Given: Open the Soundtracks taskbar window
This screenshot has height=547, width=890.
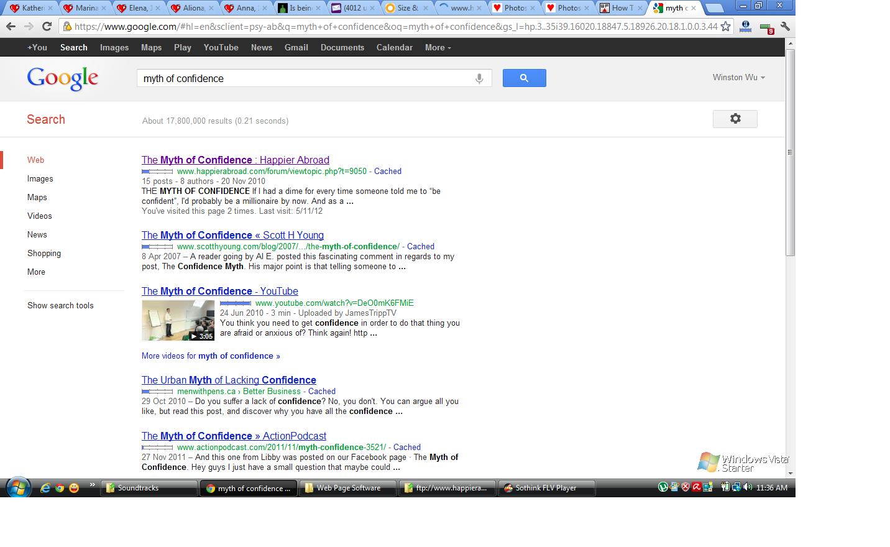Looking at the screenshot, I should click(x=149, y=488).
